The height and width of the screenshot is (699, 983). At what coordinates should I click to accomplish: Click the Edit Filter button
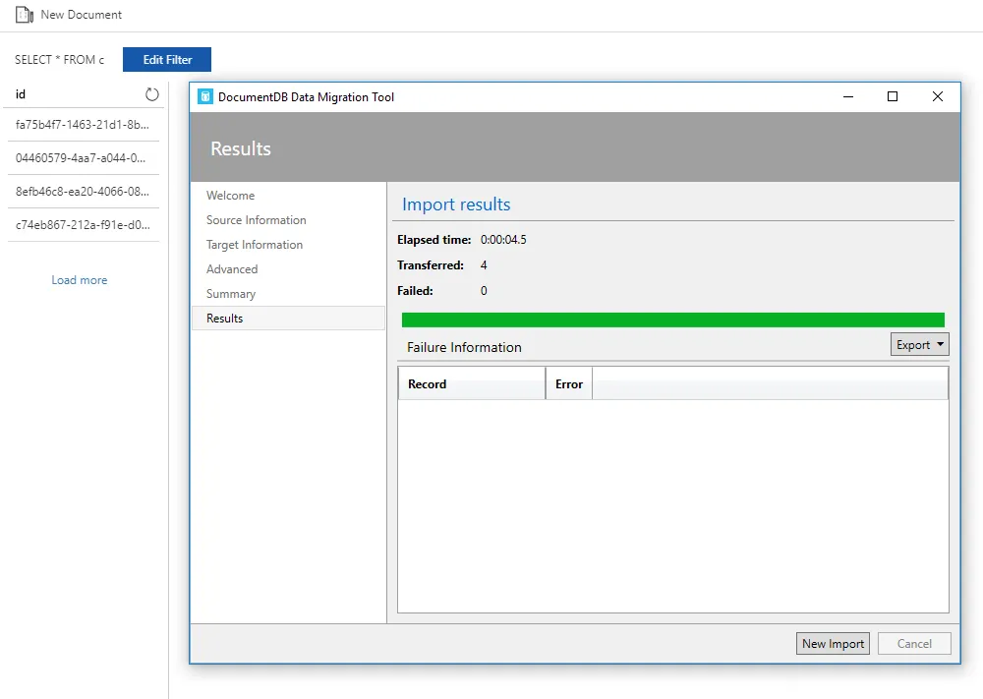pyautogui.click(x=167, y=60)
